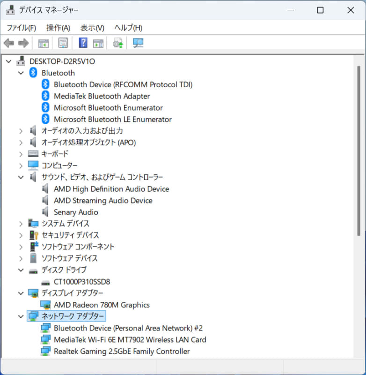
Task: Collapse the ディスク ドライブ chevron
Action: point(21,270)
